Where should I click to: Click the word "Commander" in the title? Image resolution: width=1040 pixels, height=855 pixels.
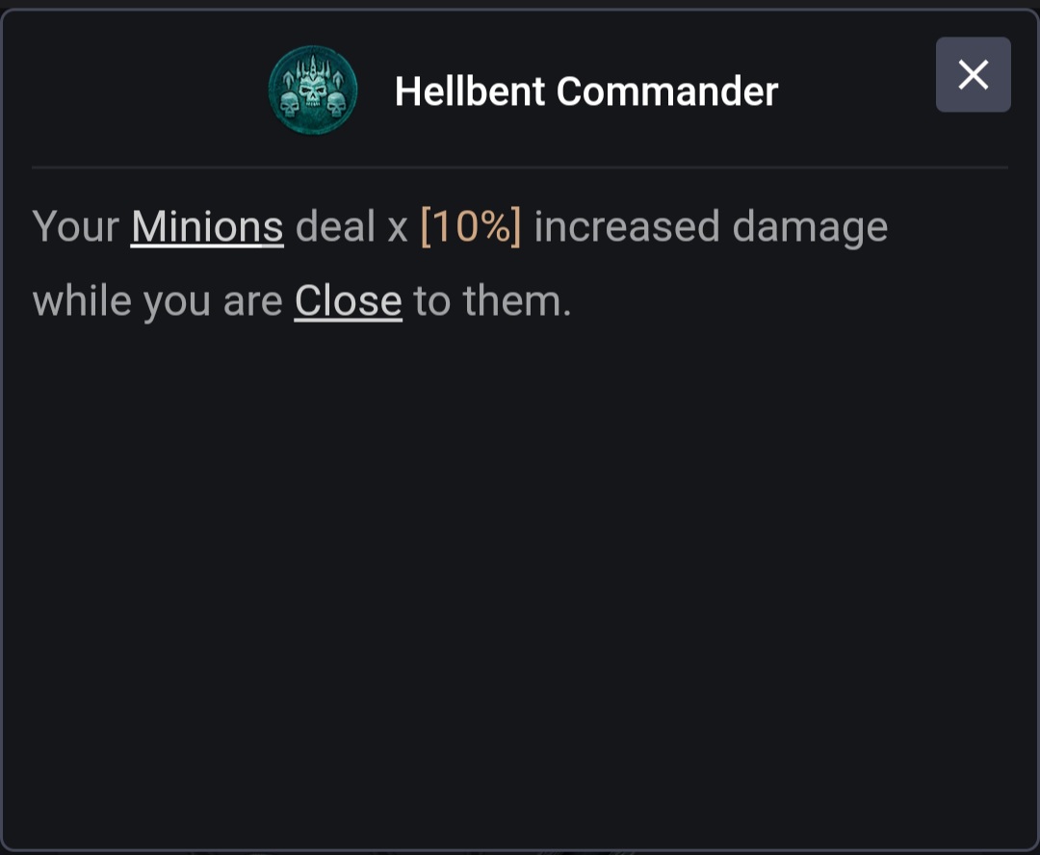tap(667, 91)
